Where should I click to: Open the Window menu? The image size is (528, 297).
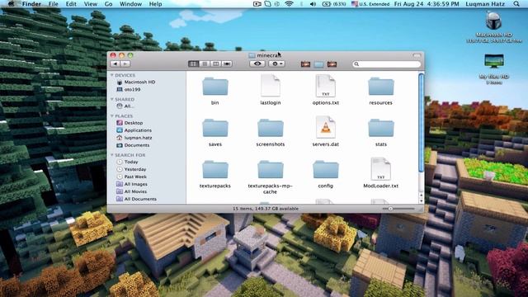(x=130, y=4)
